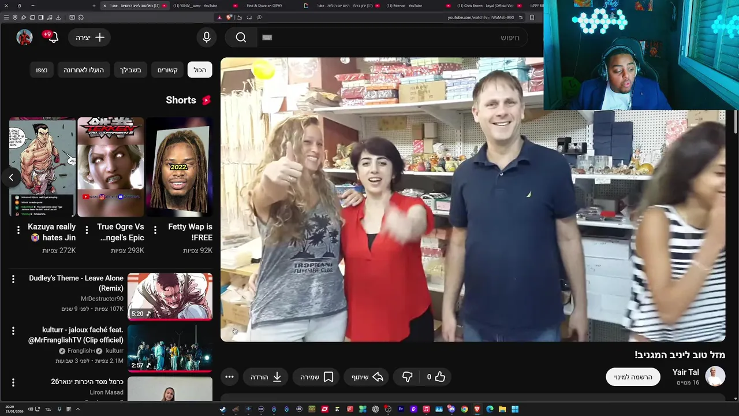The width and height of the screenshot is (739, 416).
Task: Open the True Ogre Vs Angel's Epic short
Action: pyautogui.click(x=111, y=167)
